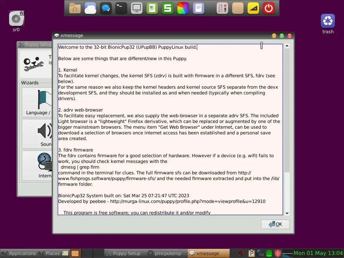Open Internet wizard in Puppy Setup
The image size is (344, 258).
37,165
